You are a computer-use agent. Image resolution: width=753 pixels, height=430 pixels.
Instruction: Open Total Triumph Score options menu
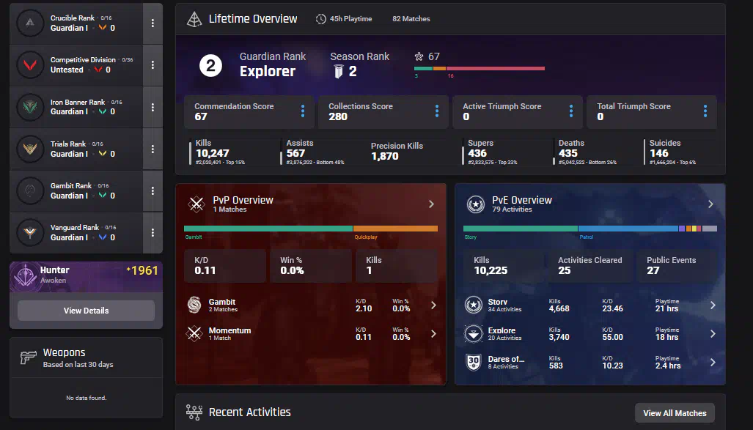click(x=705, y=111)
